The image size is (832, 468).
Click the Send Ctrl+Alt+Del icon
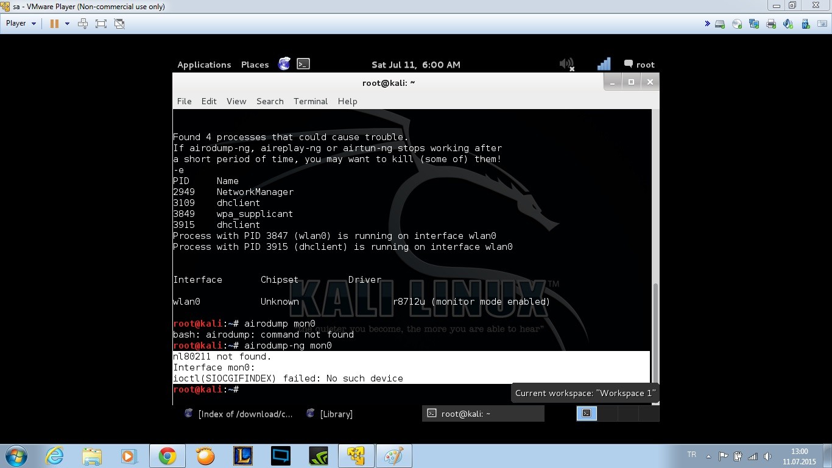(x=83, y=23)
